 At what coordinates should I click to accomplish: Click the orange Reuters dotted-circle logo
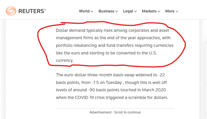[11, 11]
